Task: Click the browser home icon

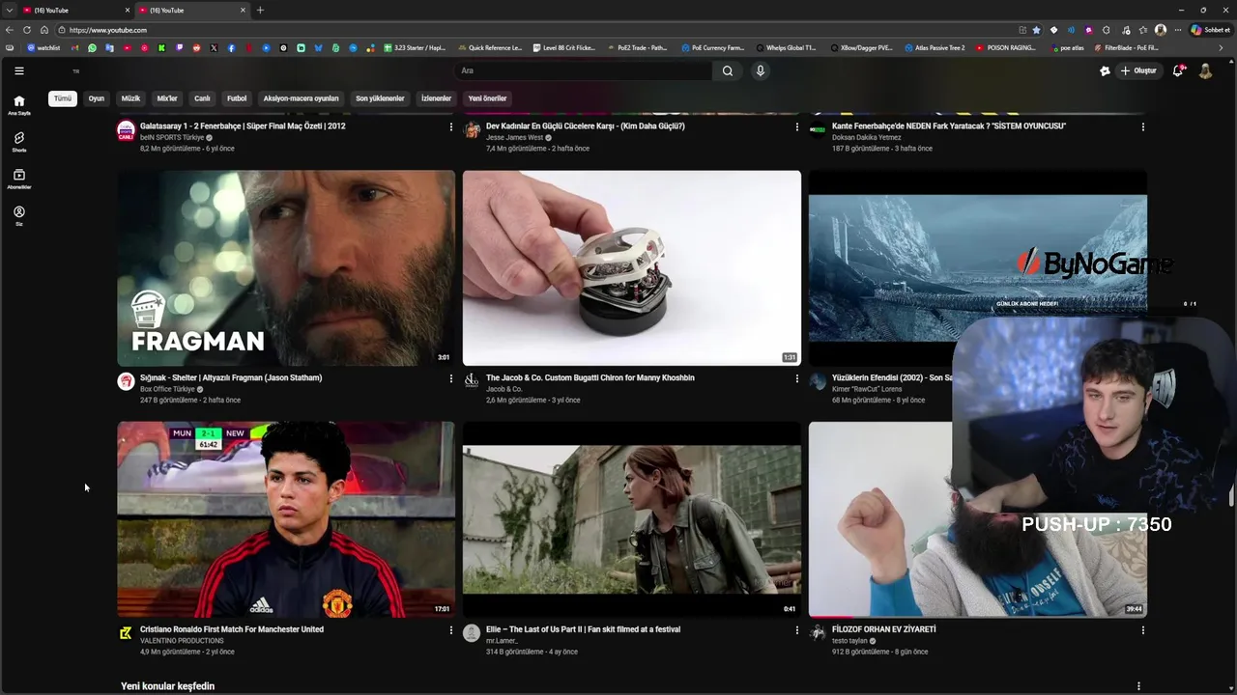Action: 43,30
